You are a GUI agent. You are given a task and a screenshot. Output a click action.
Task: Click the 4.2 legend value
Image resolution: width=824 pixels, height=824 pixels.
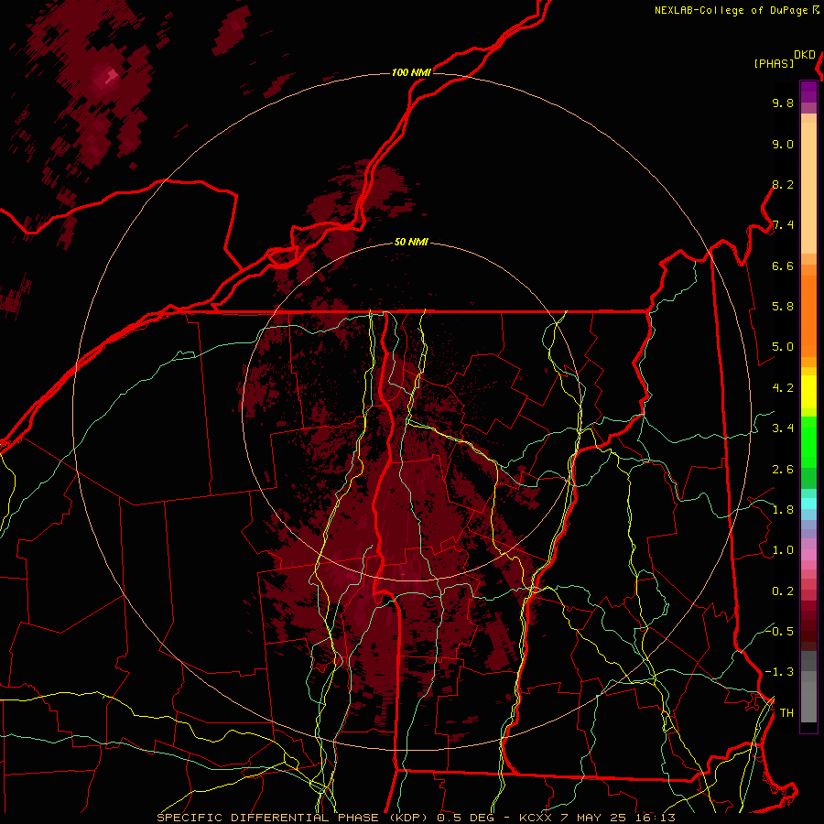pyautogui.click(x=783, y=388)
